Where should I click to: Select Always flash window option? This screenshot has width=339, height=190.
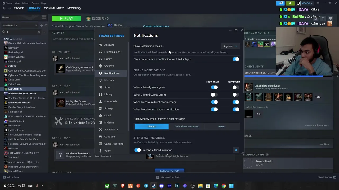point(151,127)
